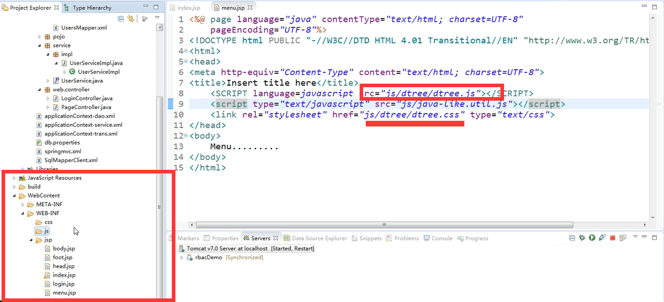Screen dimensions: 664x302
Task: Collapse the jsp folder
Action: (x=31, y=240)
